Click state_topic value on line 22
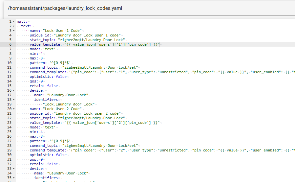295x182 pixels. point(92,118)
